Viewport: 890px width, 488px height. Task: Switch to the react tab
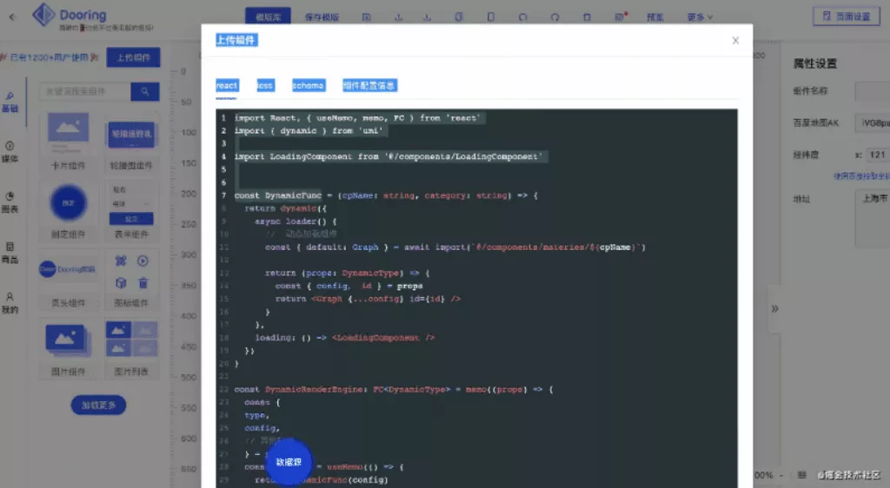tap(227, 85)
